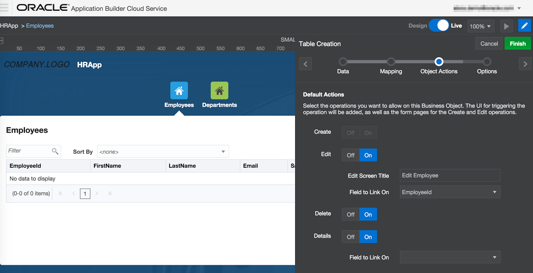Open the Sort By dropdown
This screenshot has width=533, height=273.
[x=163, y=151]
